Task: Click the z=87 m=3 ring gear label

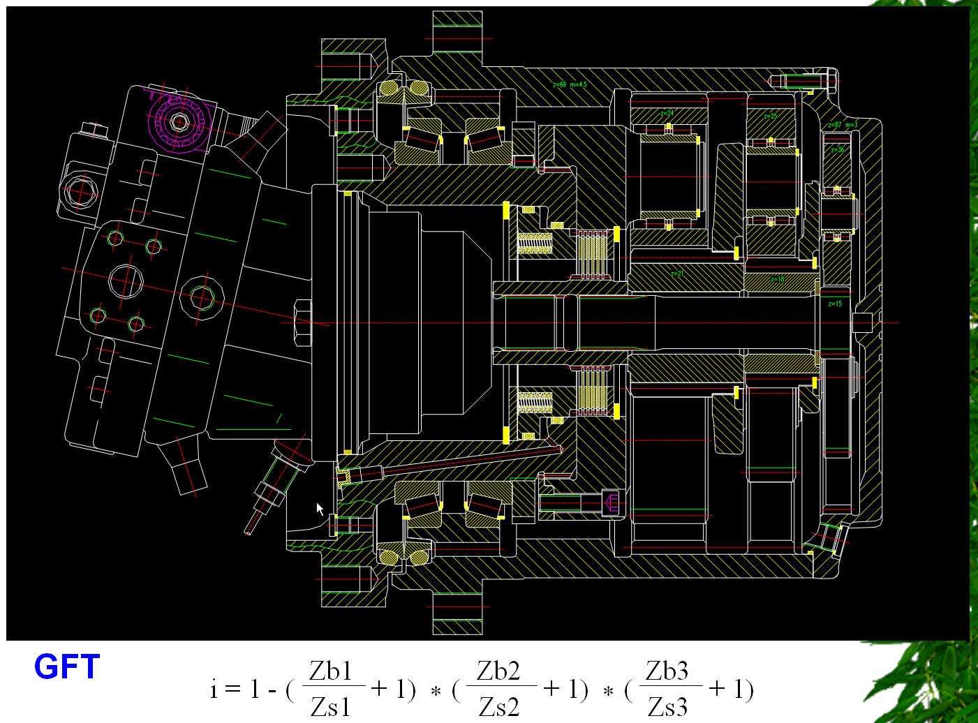Action: click(x=842, y=125)
